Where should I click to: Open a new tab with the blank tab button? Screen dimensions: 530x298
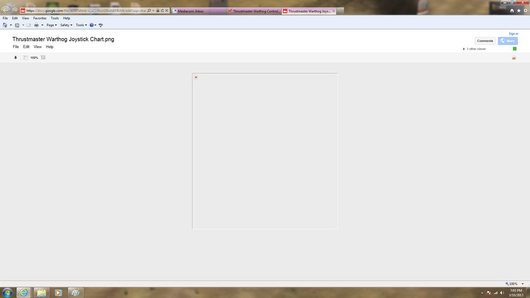tap(340, 11)
